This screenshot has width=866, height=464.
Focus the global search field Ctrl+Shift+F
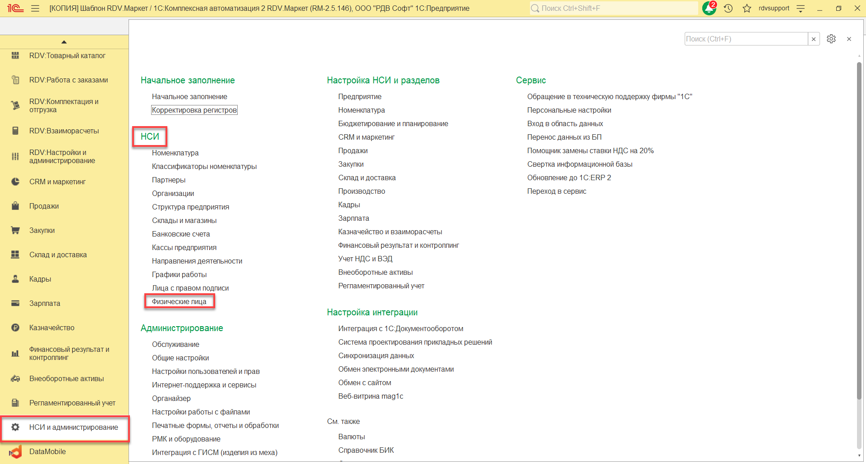(613, 8)
